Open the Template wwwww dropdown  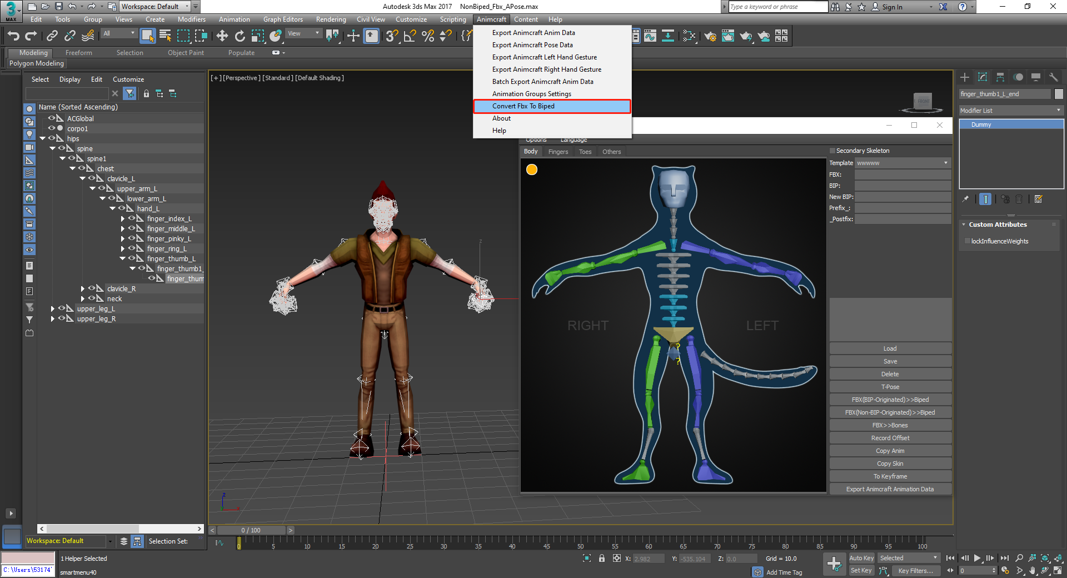pos(903,163)
